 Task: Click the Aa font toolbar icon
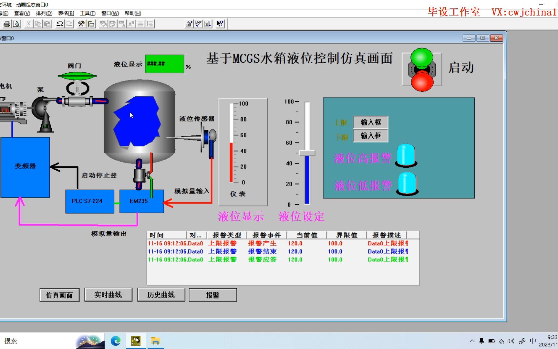pos(131,24)
